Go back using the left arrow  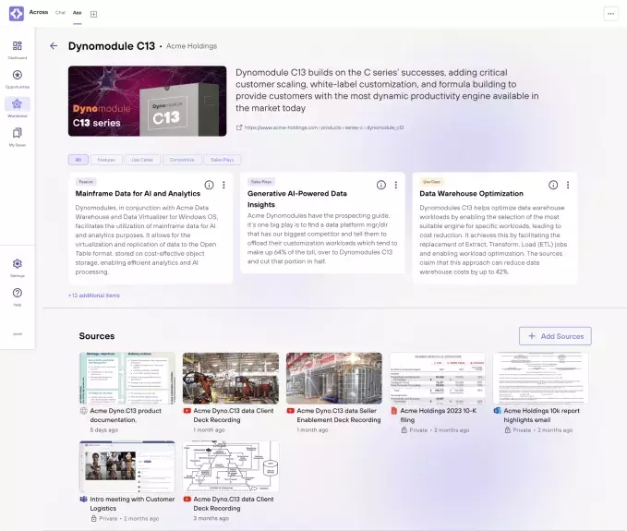pyautogui.click(x=54, y=45)
